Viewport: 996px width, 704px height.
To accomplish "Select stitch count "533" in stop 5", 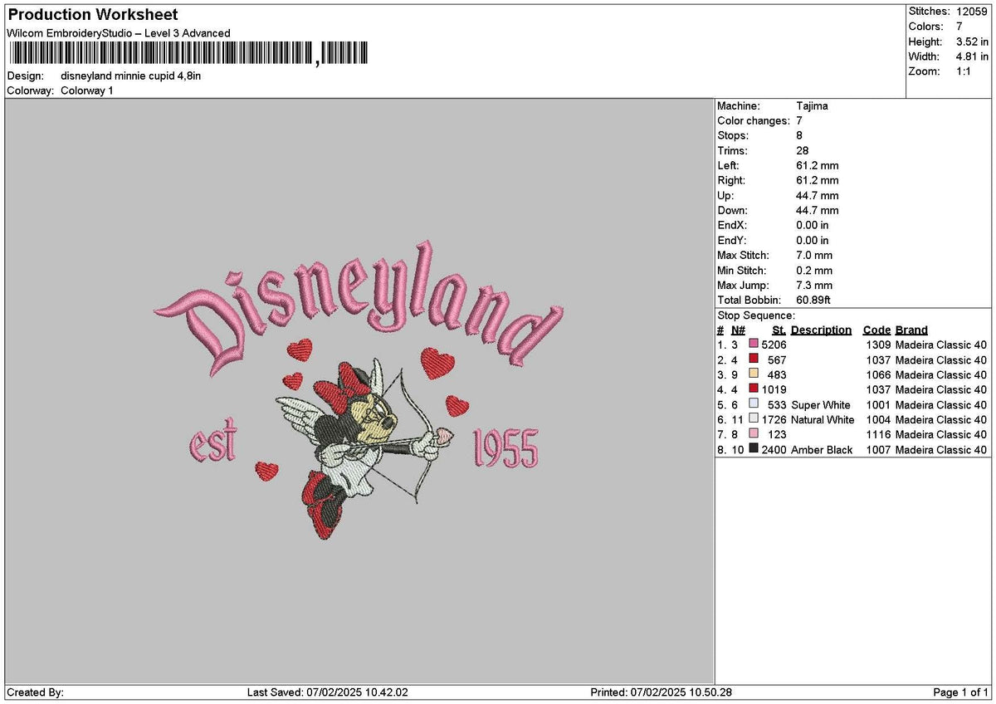I will click(x=777, y=405).
